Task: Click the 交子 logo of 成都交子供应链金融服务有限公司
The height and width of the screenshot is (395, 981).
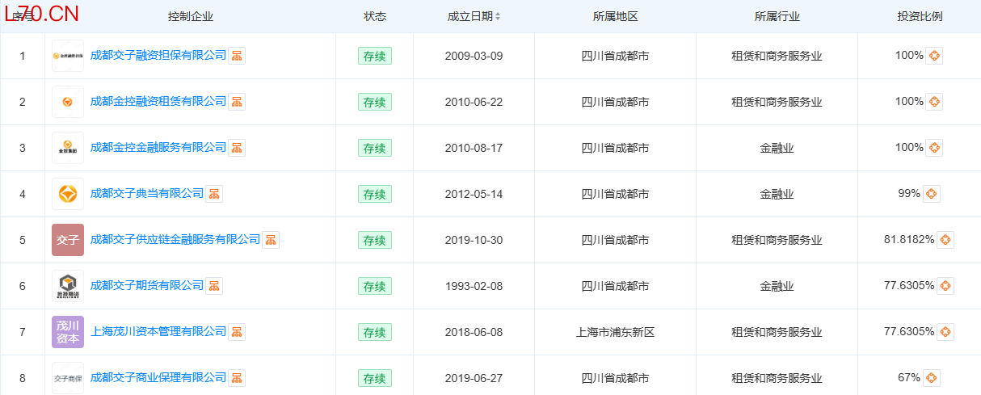Action: click(x=68, y=240)
